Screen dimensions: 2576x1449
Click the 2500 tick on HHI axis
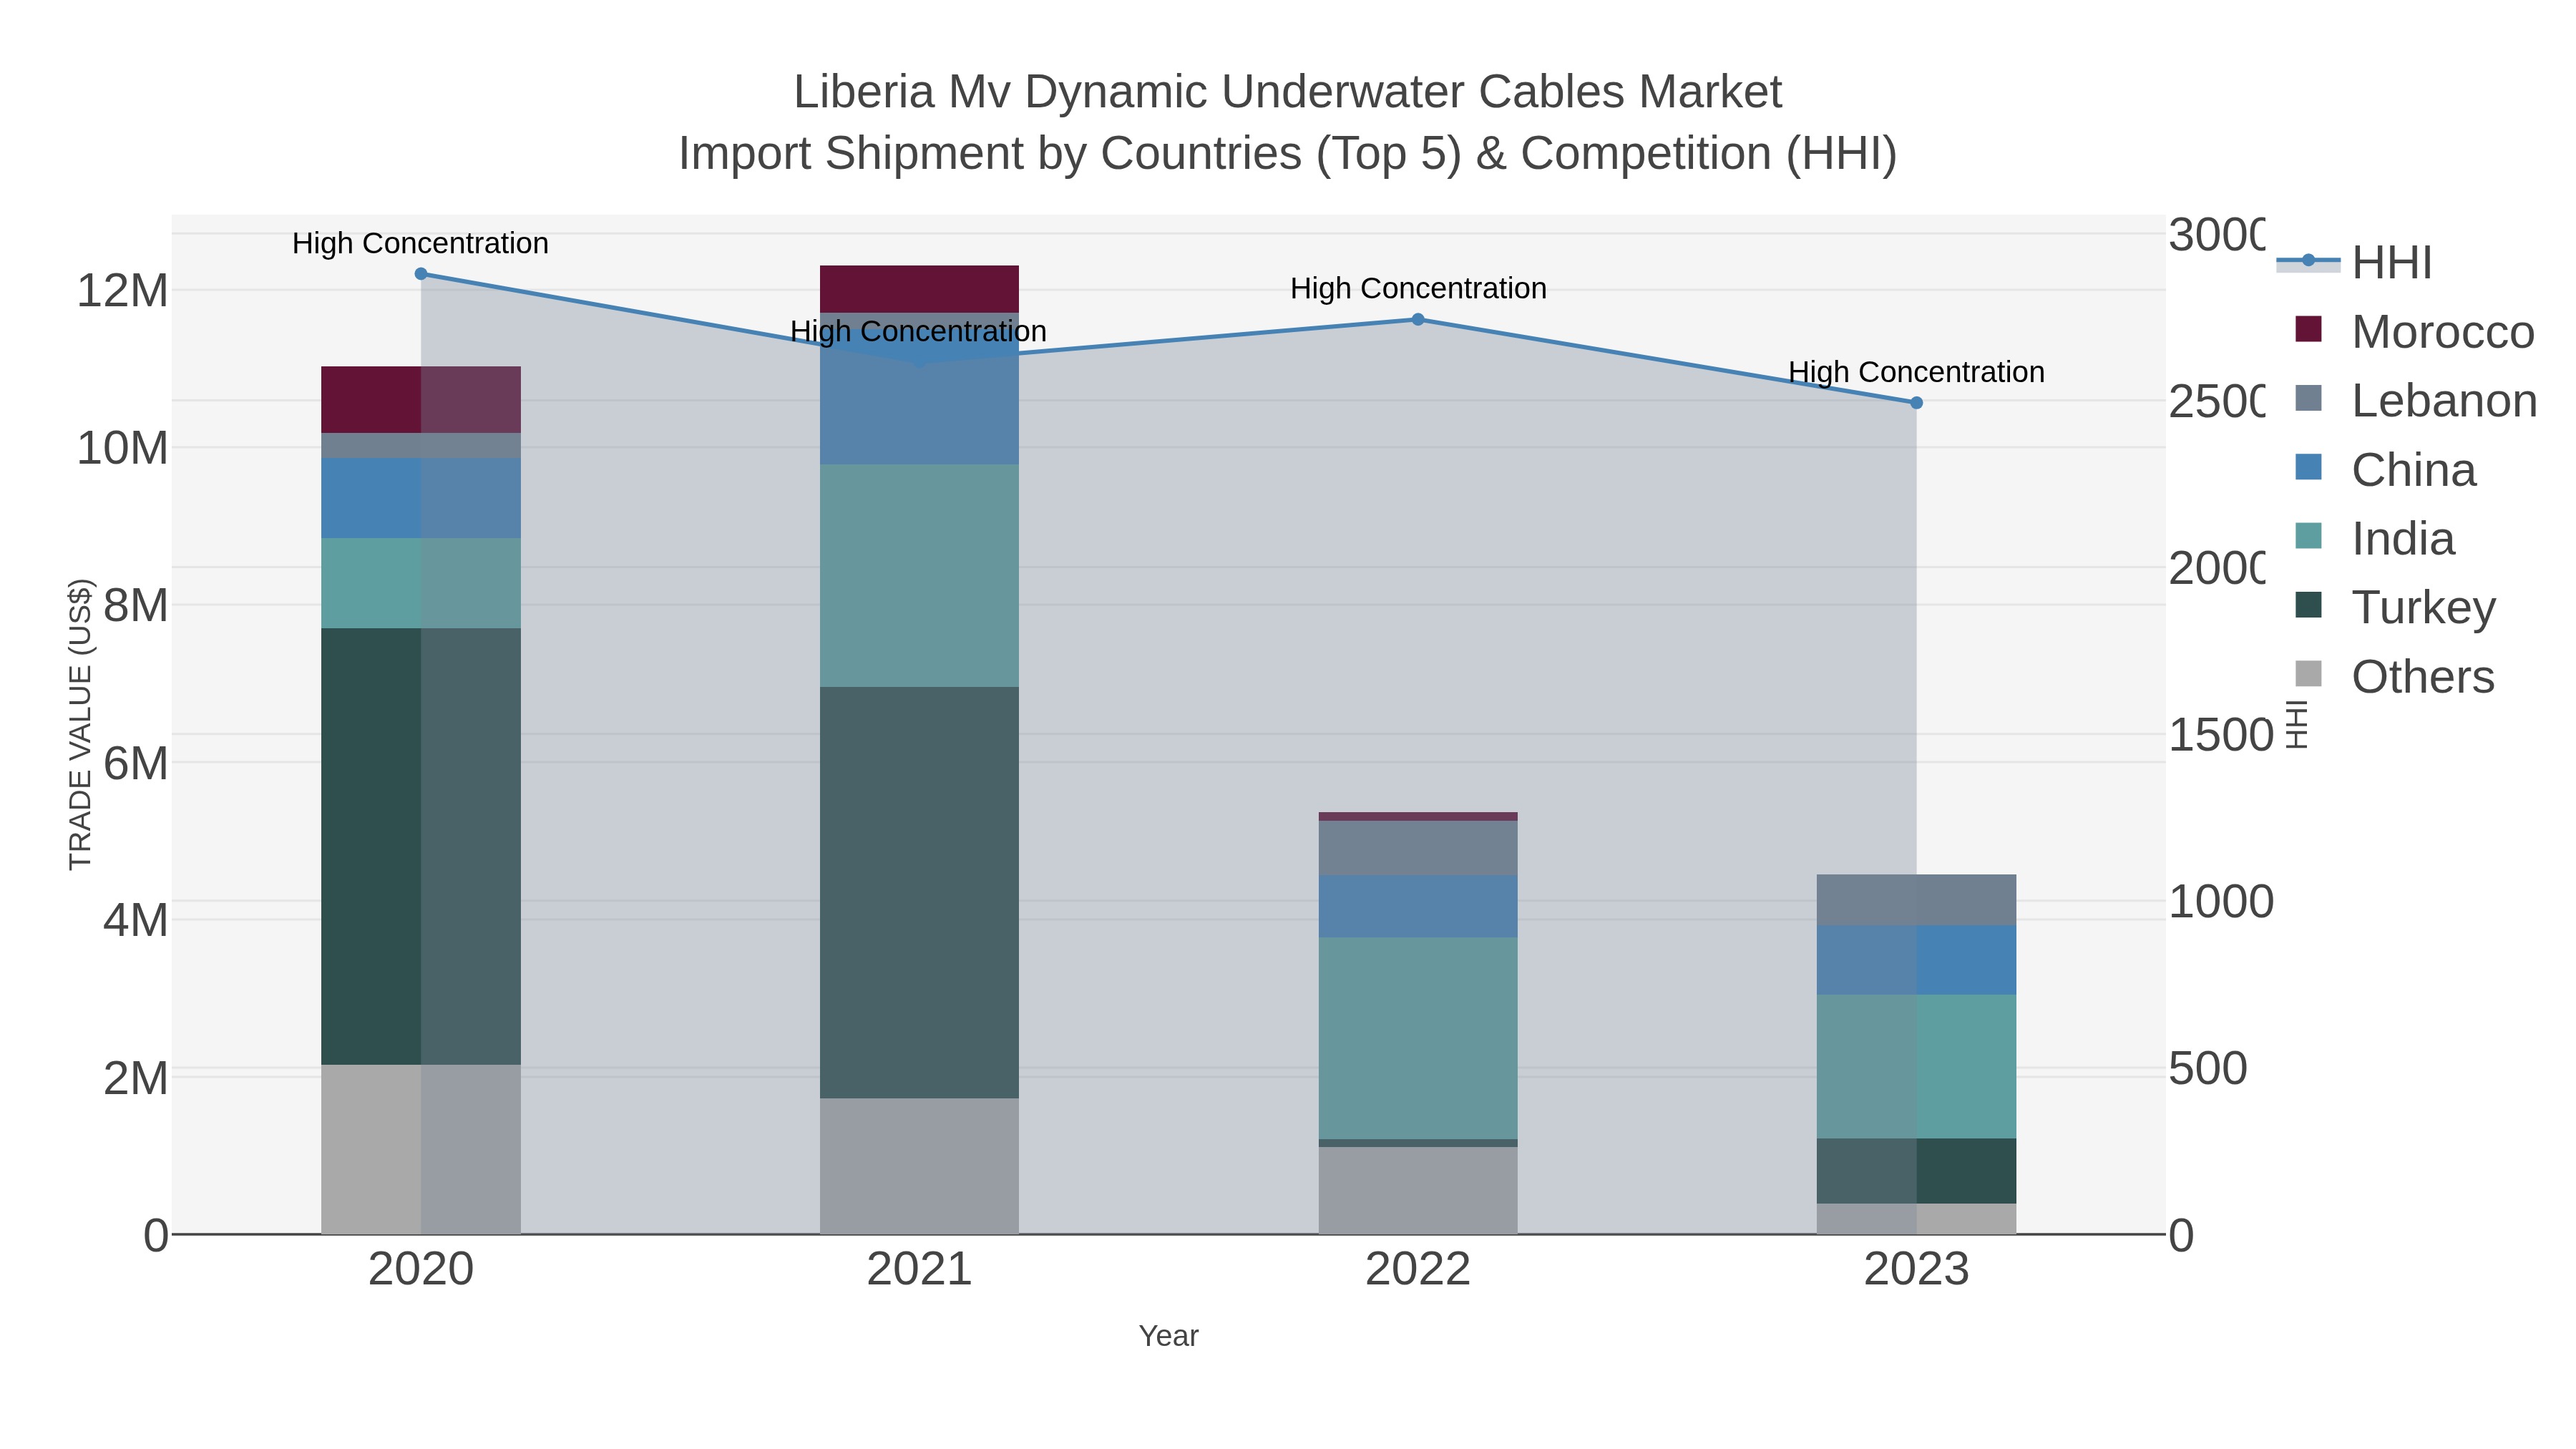coord(2217,401)
